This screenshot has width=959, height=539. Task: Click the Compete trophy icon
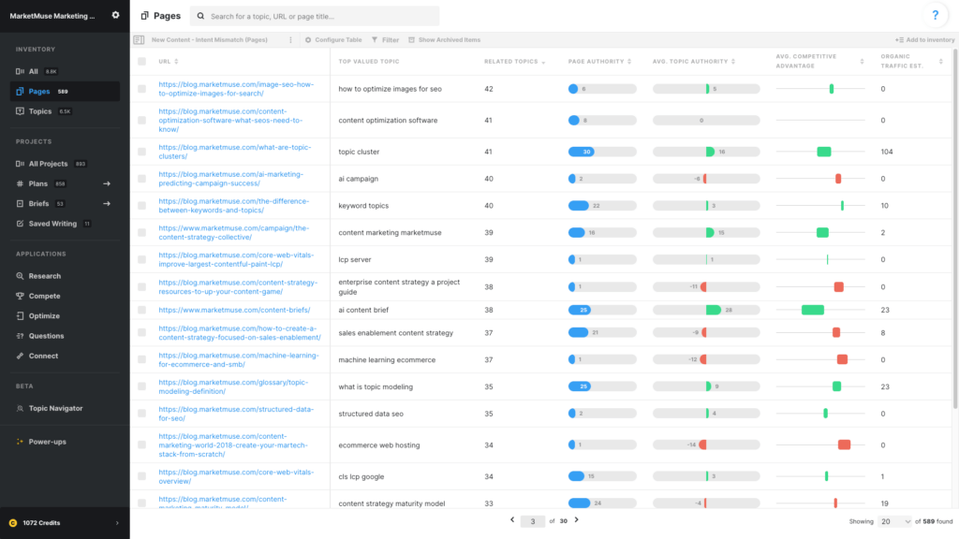(20, 296)
